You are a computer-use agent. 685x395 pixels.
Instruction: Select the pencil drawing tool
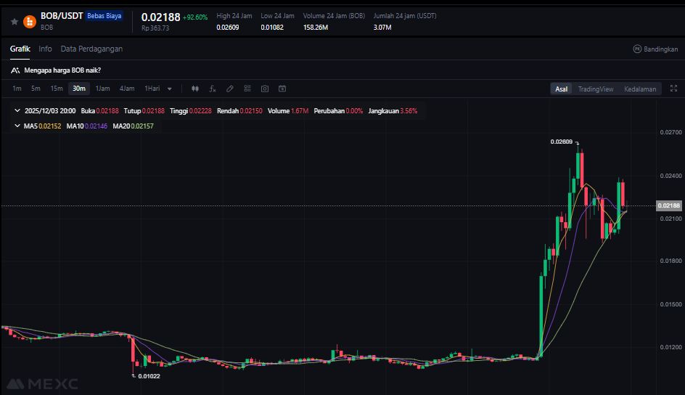tap(230, 89)
